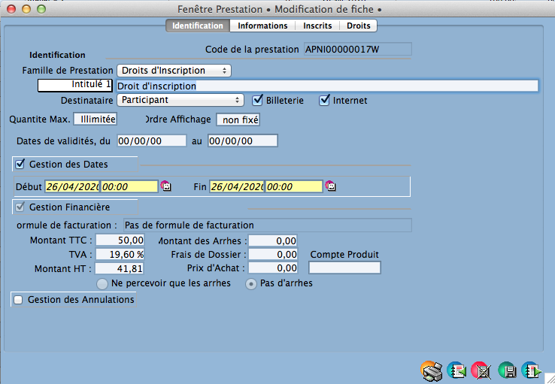
Task: Select 'Ne percevoir que les arrhes' radio
Action: (102, 283)
